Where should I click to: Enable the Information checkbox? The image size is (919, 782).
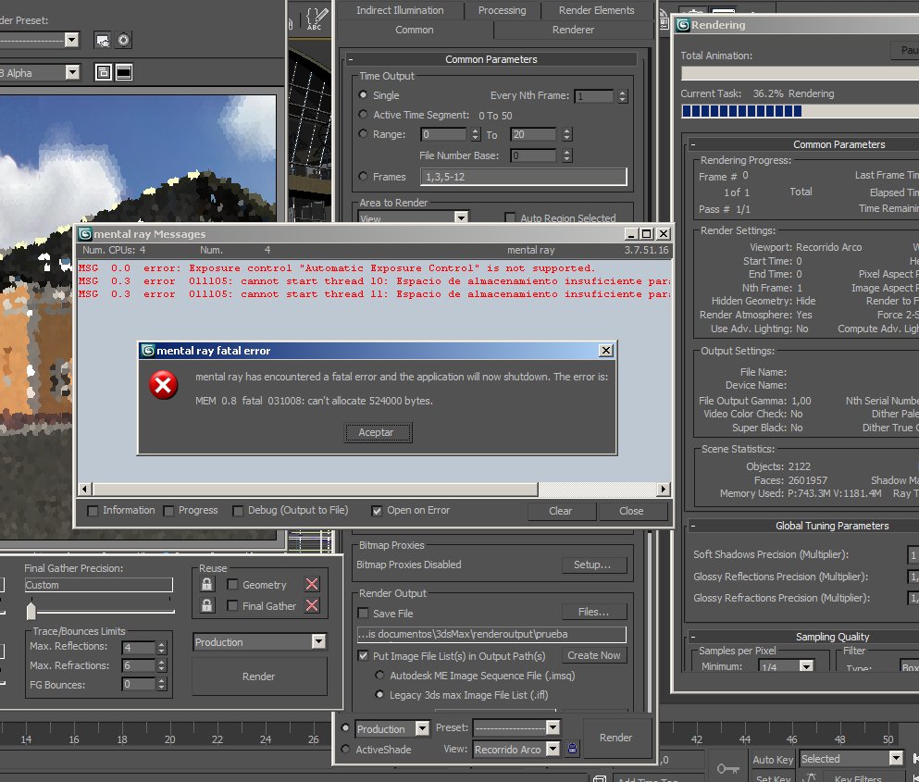[x=93, y=511]
